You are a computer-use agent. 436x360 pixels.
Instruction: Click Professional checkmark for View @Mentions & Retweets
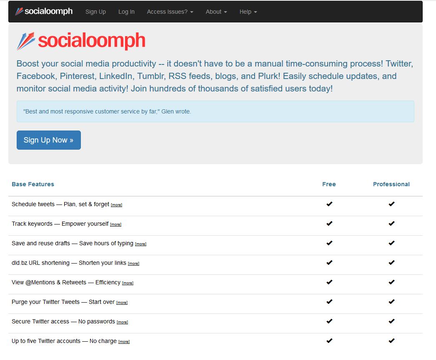391,282
